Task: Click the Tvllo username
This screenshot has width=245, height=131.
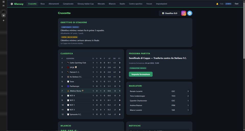Action: (x=222, y=4)
